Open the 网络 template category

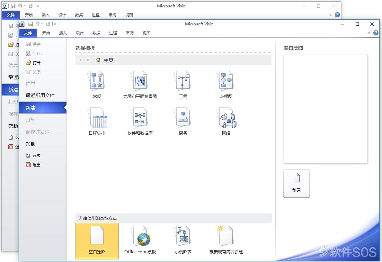tap(226, 121)
